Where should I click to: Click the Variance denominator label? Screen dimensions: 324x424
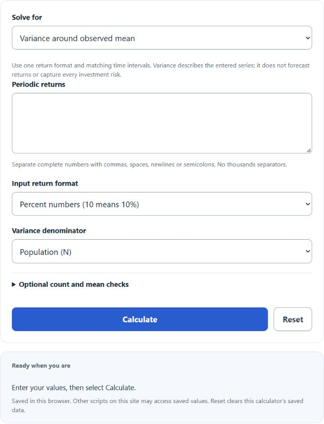(49, 231)
